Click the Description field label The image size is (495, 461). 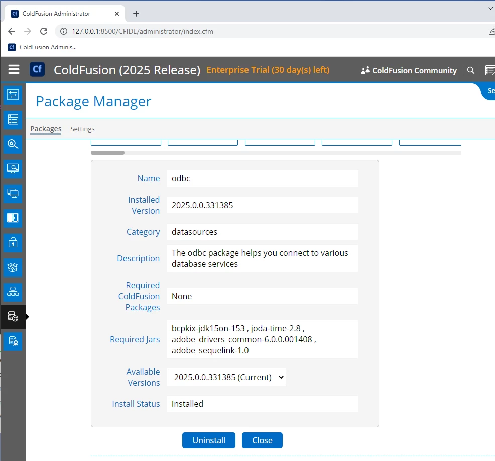click(138, 258)
